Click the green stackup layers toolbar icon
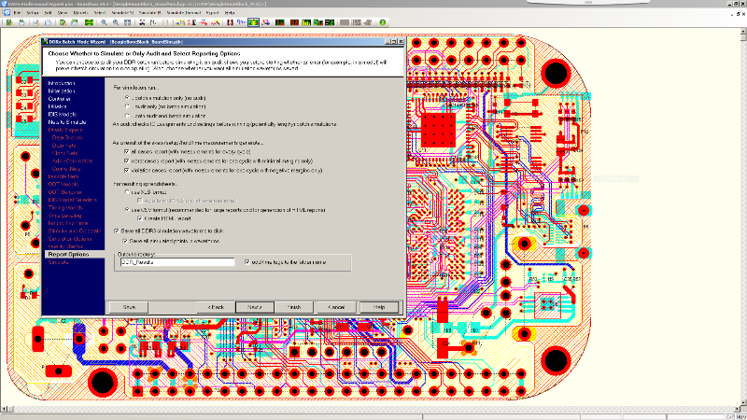Screen dimensions: 747x420 pyautogui.click(x=89, y=22)
